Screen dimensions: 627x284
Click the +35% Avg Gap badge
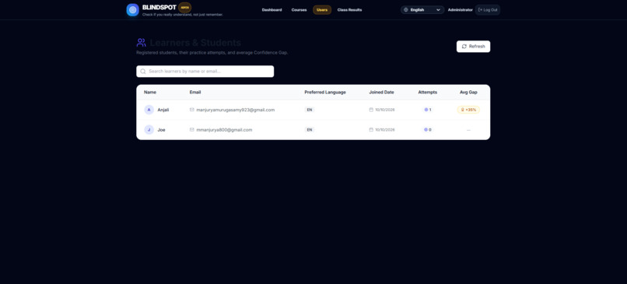point(468,110)
